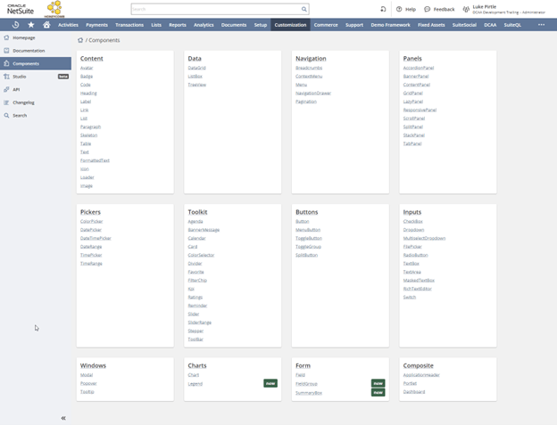Open the ApplicationHeader component link
Screen dimensions: 557x425
click(421, 375)
